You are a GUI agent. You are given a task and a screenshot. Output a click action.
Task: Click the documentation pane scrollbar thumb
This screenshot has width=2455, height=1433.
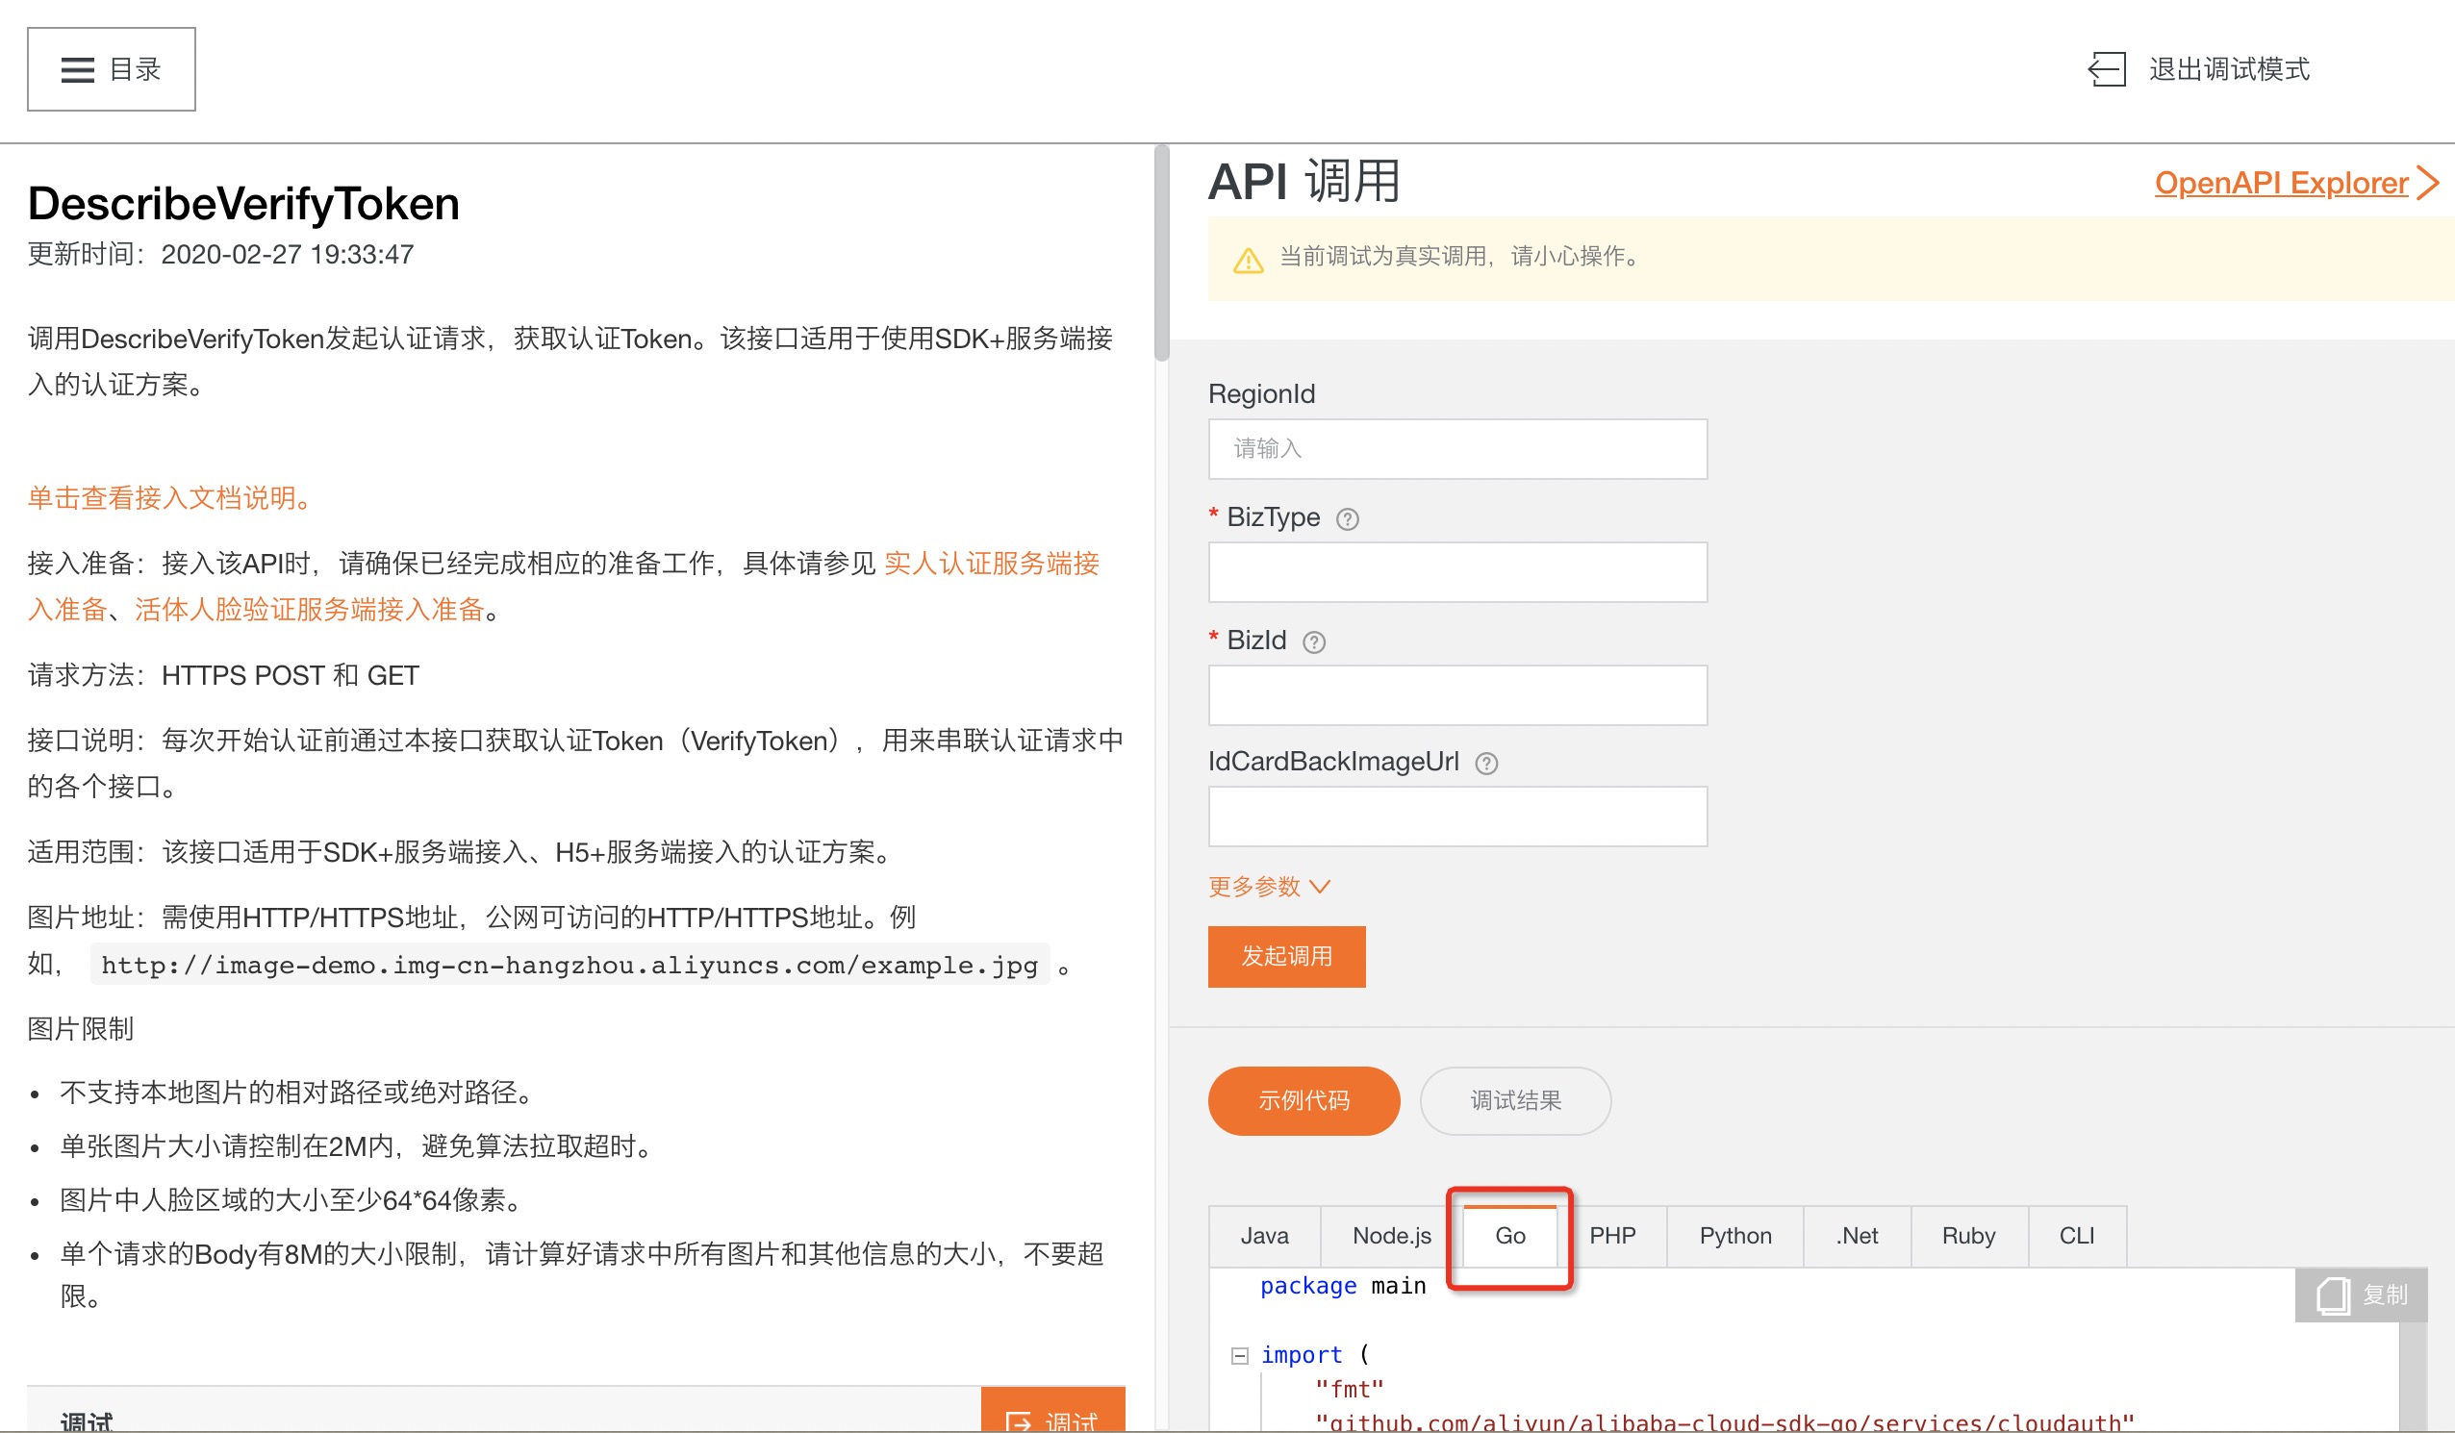(x=1161, y=253)
